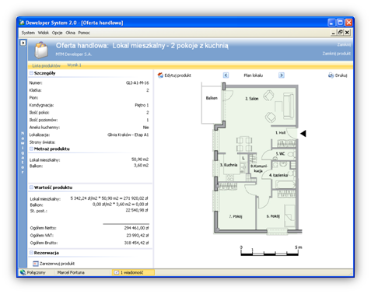Click the Połączony connection status icon
This screenshot has width=371, height=294.
(x=23, y=272)
